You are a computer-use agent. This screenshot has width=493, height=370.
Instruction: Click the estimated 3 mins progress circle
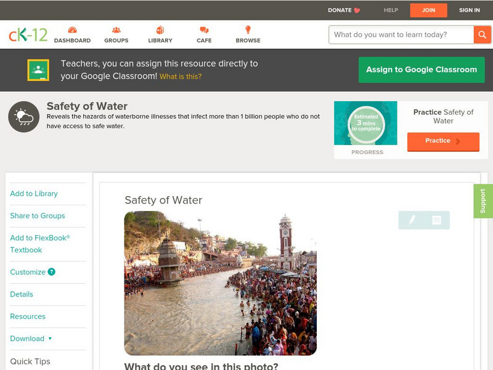pyautogui.click(x=366, y=124)
